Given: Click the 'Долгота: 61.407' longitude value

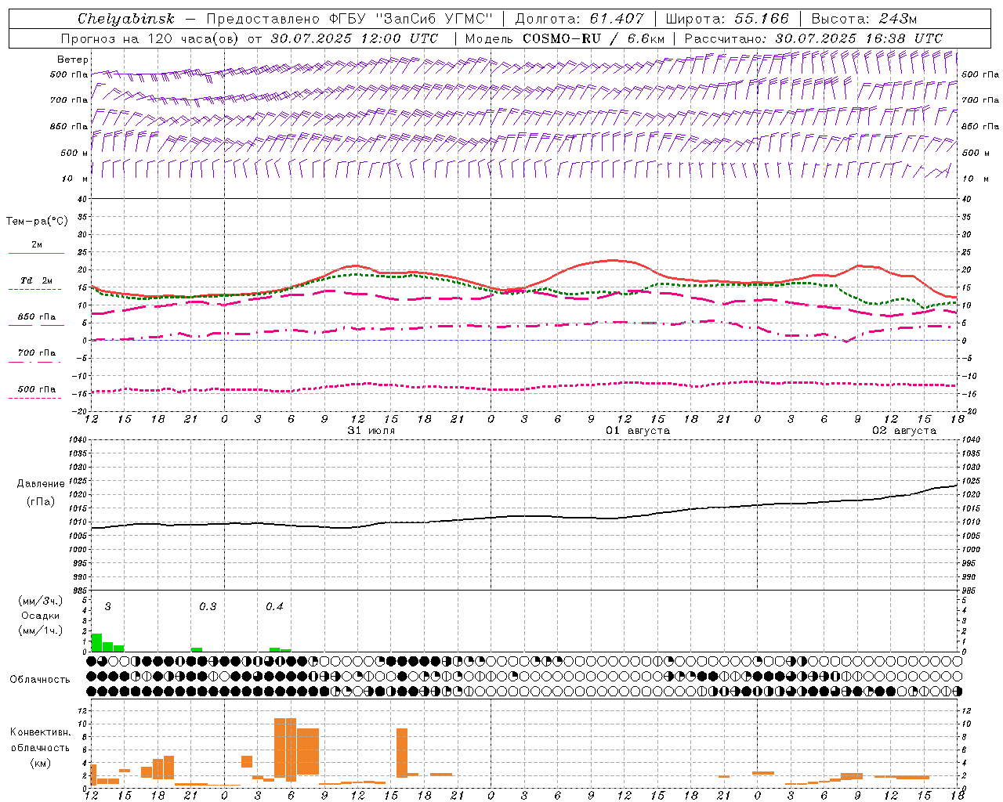Looking at the screenshot, I should click(x=579, y=18).
